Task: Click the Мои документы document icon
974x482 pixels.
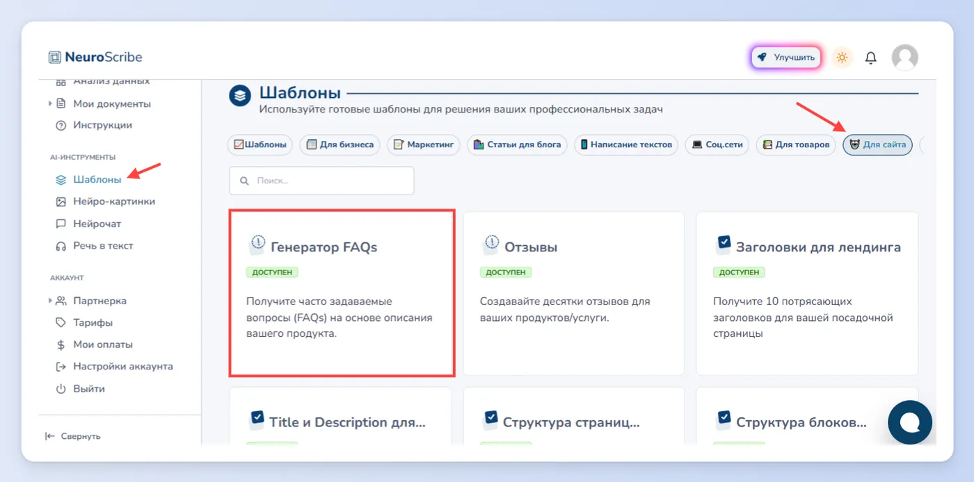Action: click(x=61, y=103)
